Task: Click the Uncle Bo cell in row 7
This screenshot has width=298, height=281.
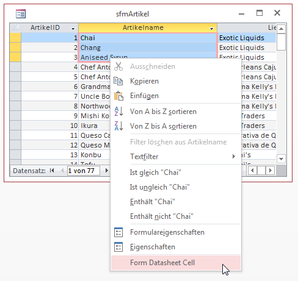Action: 95,96
